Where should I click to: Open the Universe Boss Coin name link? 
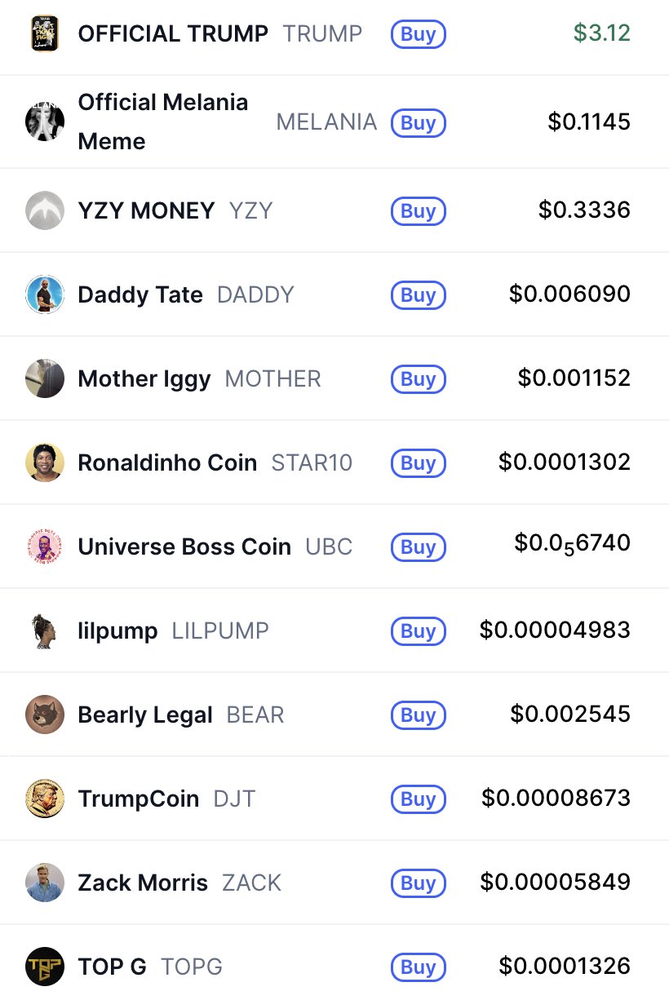[184, 546]
